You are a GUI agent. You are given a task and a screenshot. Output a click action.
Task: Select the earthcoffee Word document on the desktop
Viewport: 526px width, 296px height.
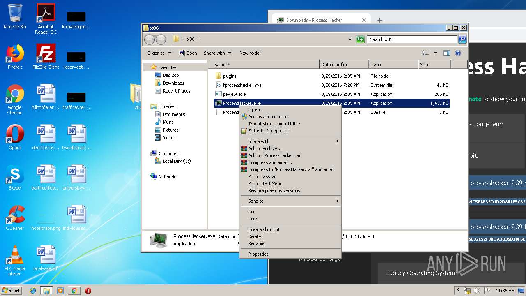[x=46, y=178]
